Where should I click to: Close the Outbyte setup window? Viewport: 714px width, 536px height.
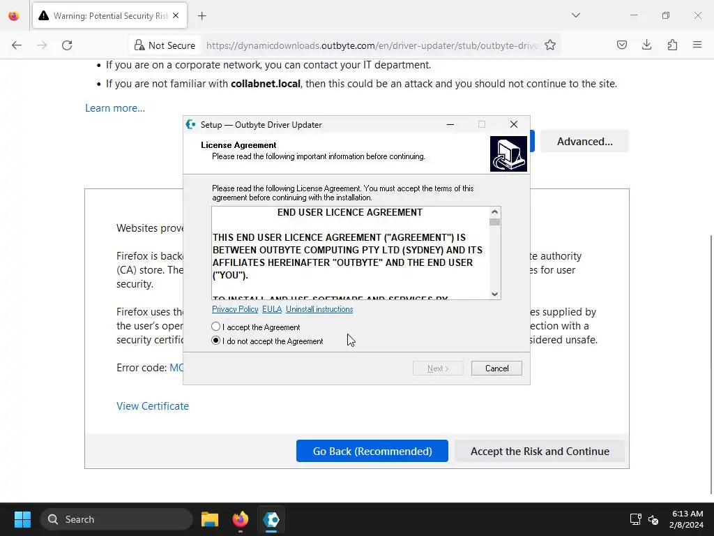tap(514, 124)
